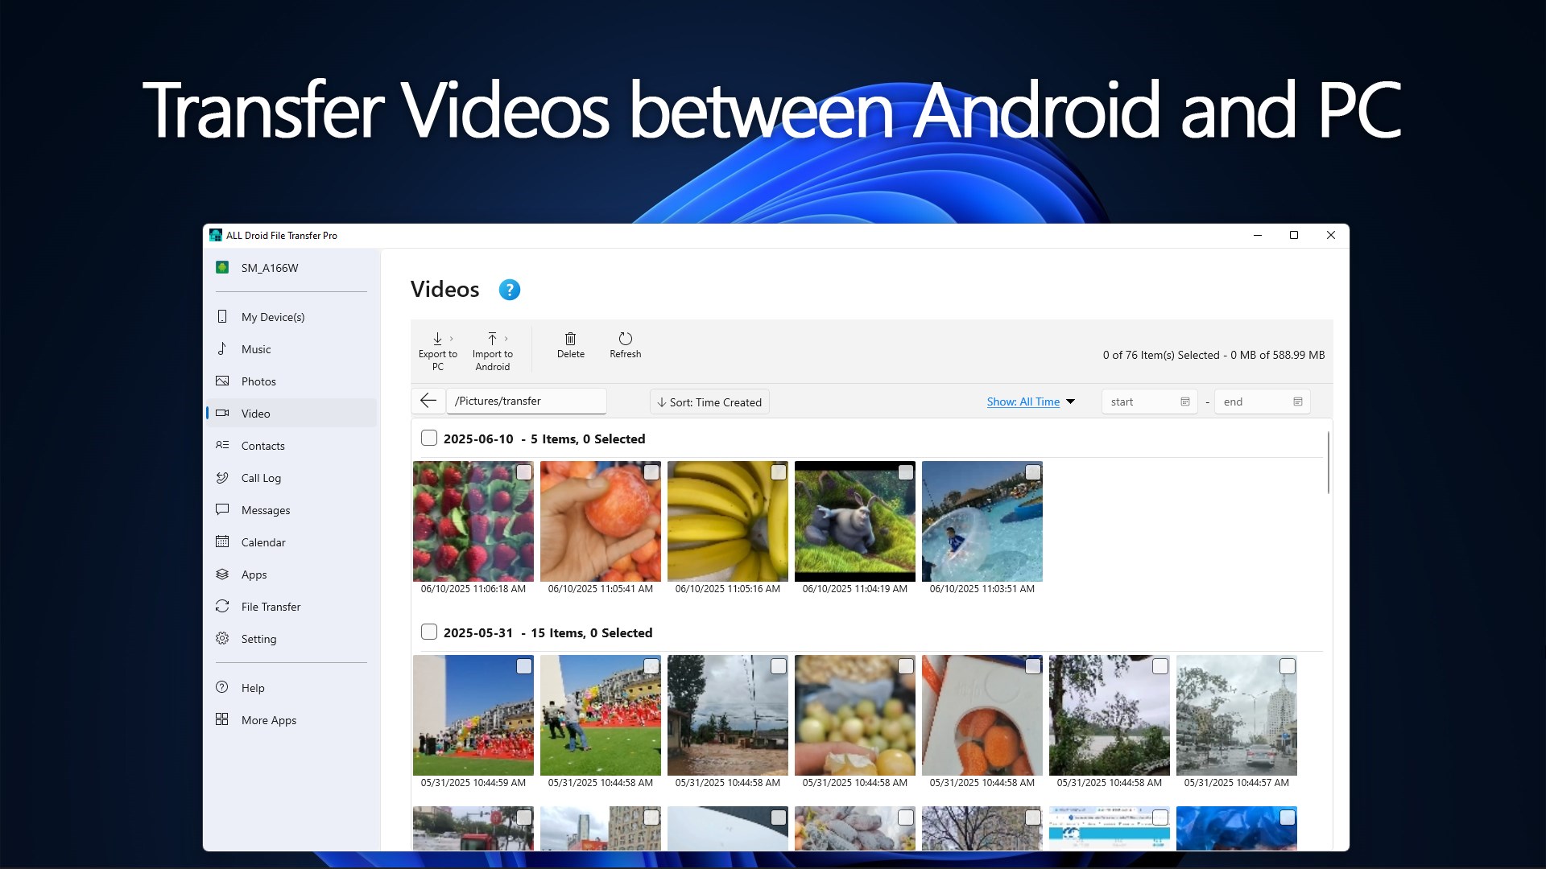
Task: Open the water ball pool video thumbnail
Action: click(x=982, y=521)
